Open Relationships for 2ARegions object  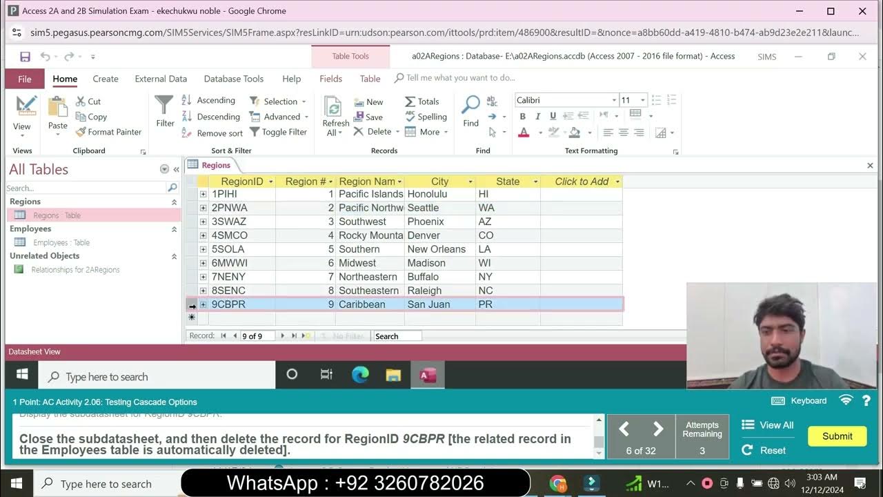[68, 269]
